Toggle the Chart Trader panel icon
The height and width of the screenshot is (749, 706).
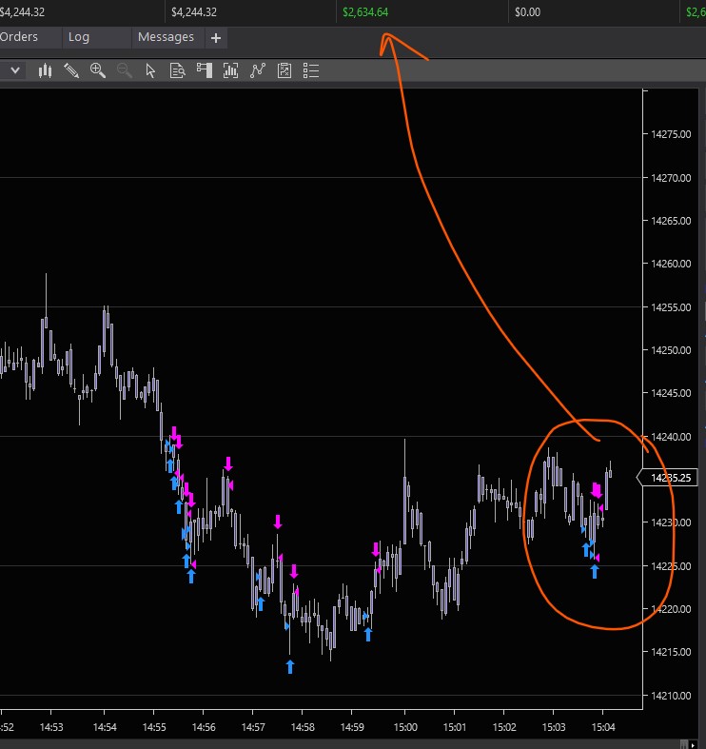tap(205, 70)
